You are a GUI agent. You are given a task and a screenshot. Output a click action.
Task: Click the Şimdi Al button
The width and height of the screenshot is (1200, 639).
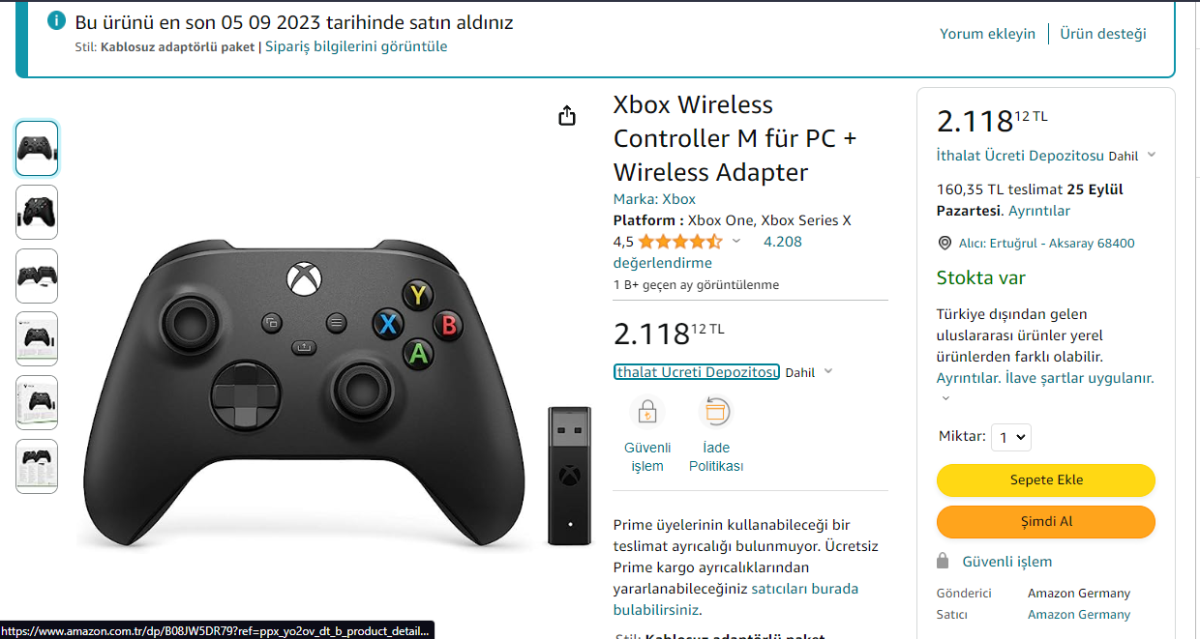pyautogui.click(x=1046, y=522)
